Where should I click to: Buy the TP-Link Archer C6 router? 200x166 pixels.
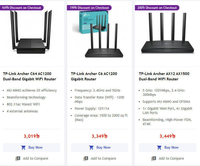tap(100, 148)
